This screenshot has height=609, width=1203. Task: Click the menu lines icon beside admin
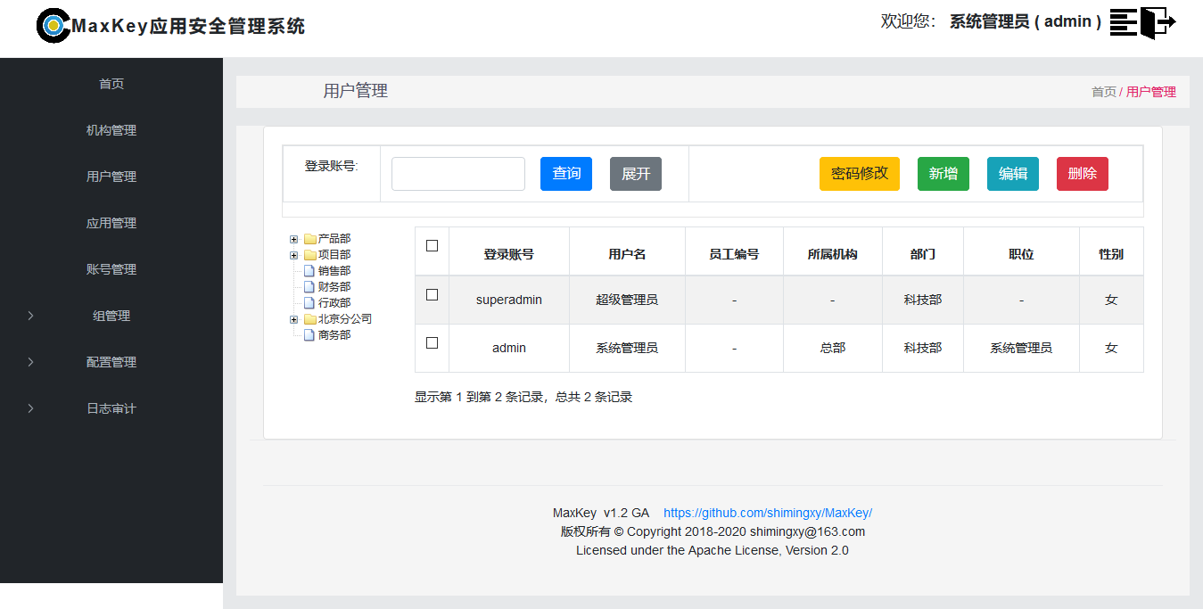coord(1124,22)
